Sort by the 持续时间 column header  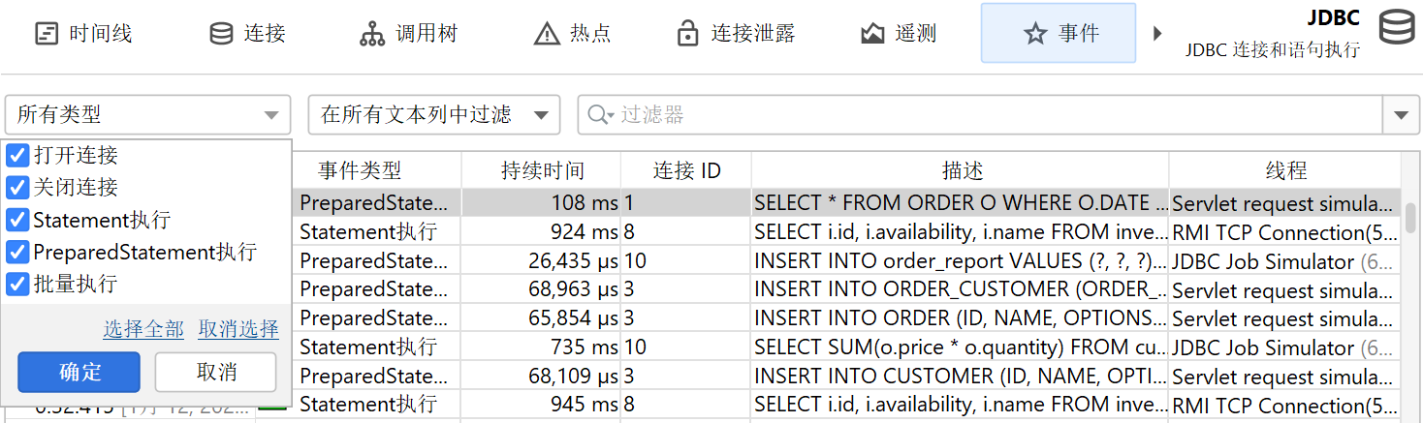(x=542, y=171)
